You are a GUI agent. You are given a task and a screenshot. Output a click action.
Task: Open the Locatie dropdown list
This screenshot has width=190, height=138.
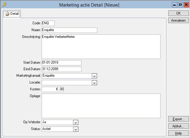coord(94,83)
